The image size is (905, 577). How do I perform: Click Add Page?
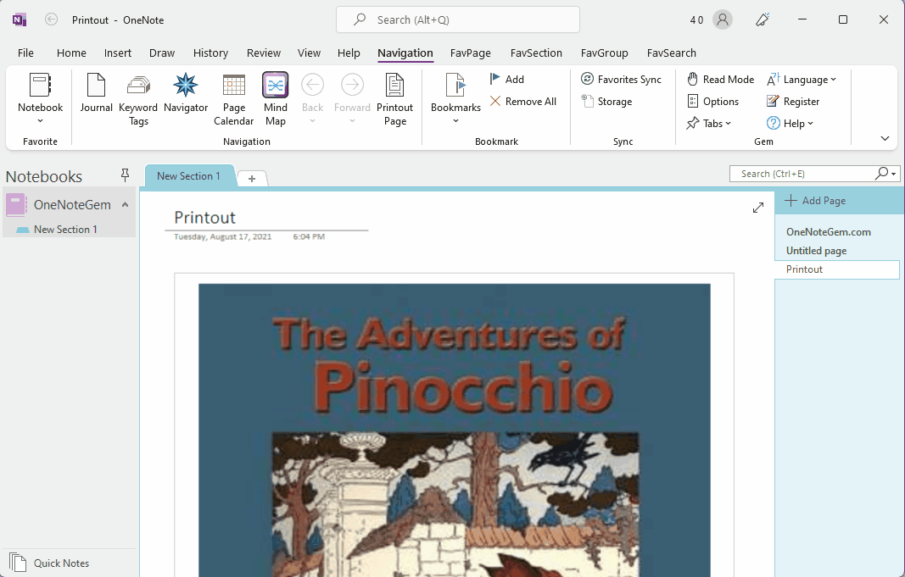[x=816, y=201]
